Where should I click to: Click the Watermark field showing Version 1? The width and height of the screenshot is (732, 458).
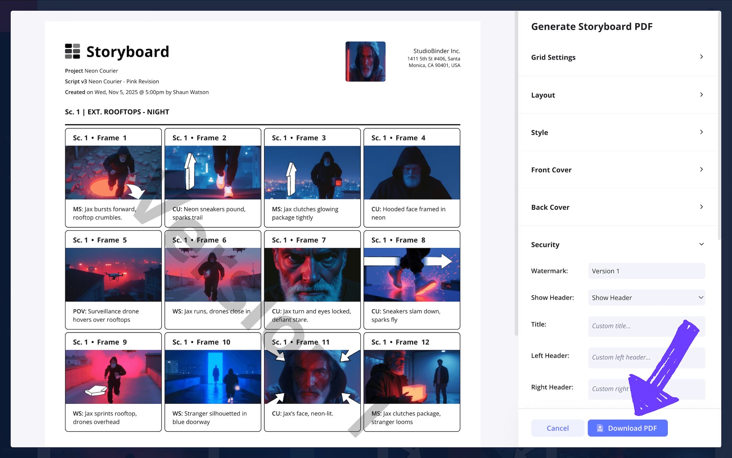(x=646, y=271)
